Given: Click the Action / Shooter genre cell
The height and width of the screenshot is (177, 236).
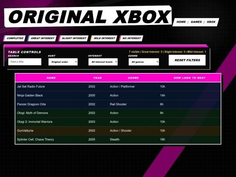Looking at the screenshot, I should [x=121, y=131].
